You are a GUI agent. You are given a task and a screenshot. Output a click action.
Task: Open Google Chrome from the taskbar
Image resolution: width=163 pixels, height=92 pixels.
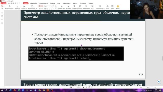[39, 90]
